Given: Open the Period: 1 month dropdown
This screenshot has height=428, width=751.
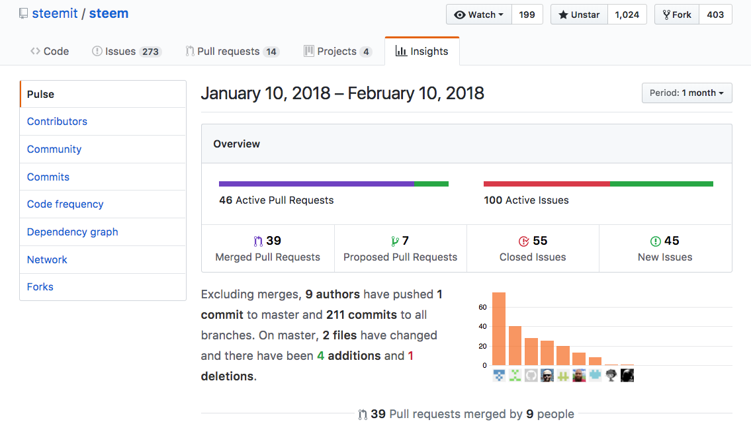Looking at the screenshot, I should [x=686, y=93].
